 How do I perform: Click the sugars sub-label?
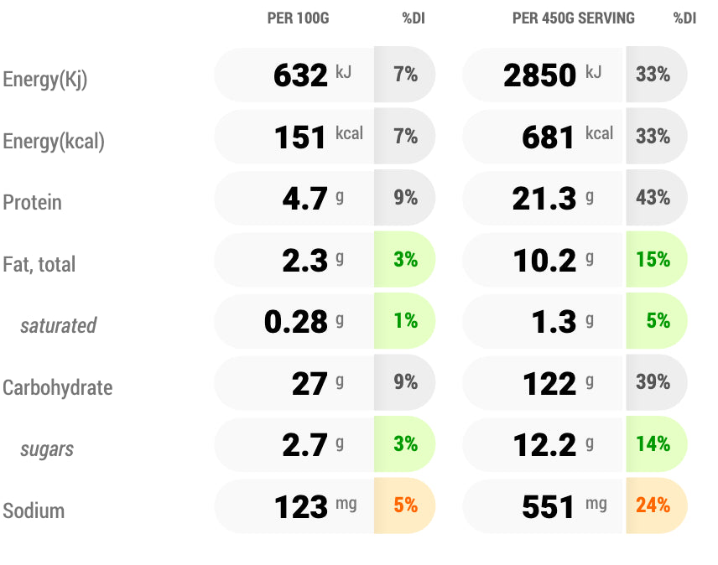[47, 449]
